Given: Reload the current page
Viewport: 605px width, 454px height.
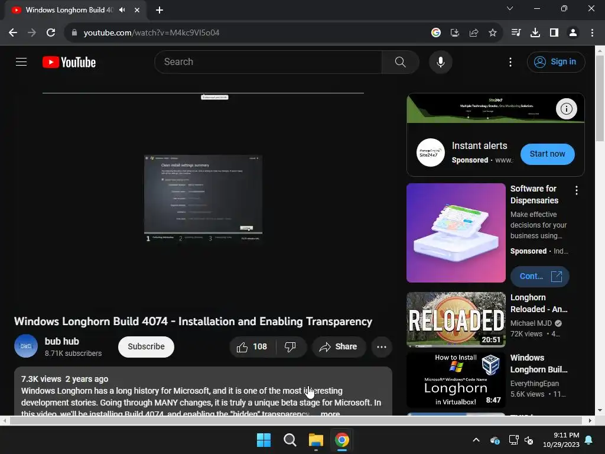Looking at the screenshot, I should [51, 33].
